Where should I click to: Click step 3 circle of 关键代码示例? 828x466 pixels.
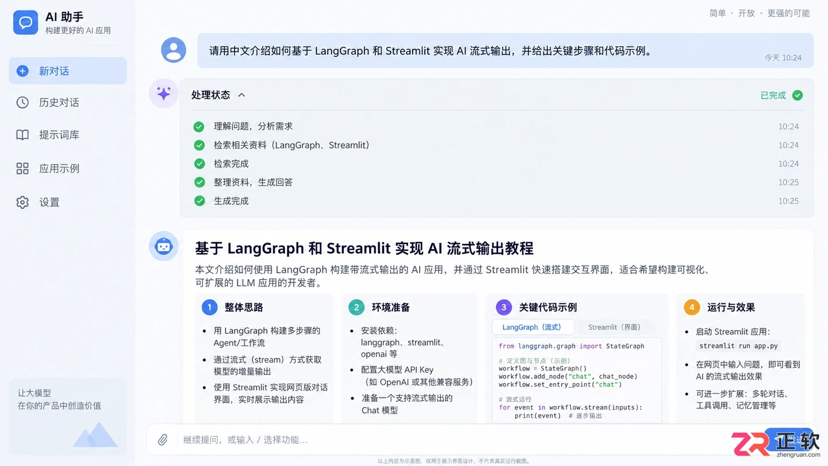point(504,307)
